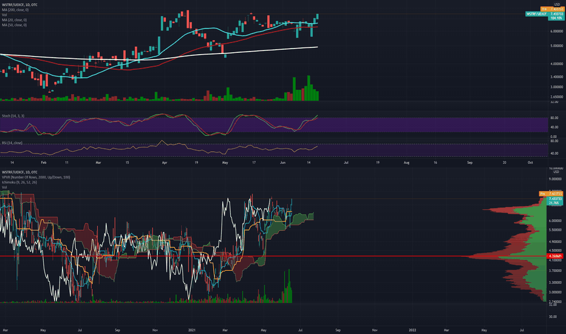Click the Stoch 40.00 level label
This screenshot has height=334, width=566.
(x=554, y=128)
